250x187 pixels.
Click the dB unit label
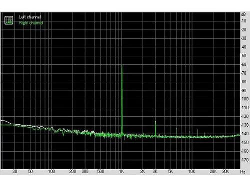point(243,14)
